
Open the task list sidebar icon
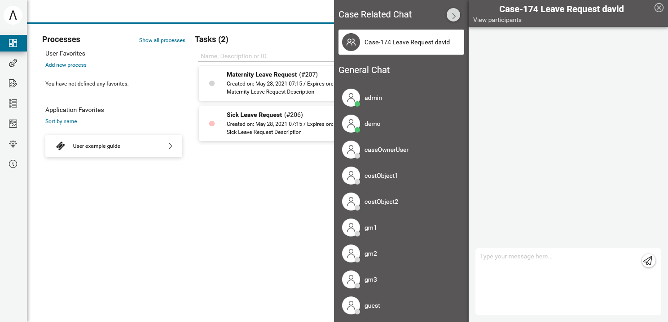point(13,103)
